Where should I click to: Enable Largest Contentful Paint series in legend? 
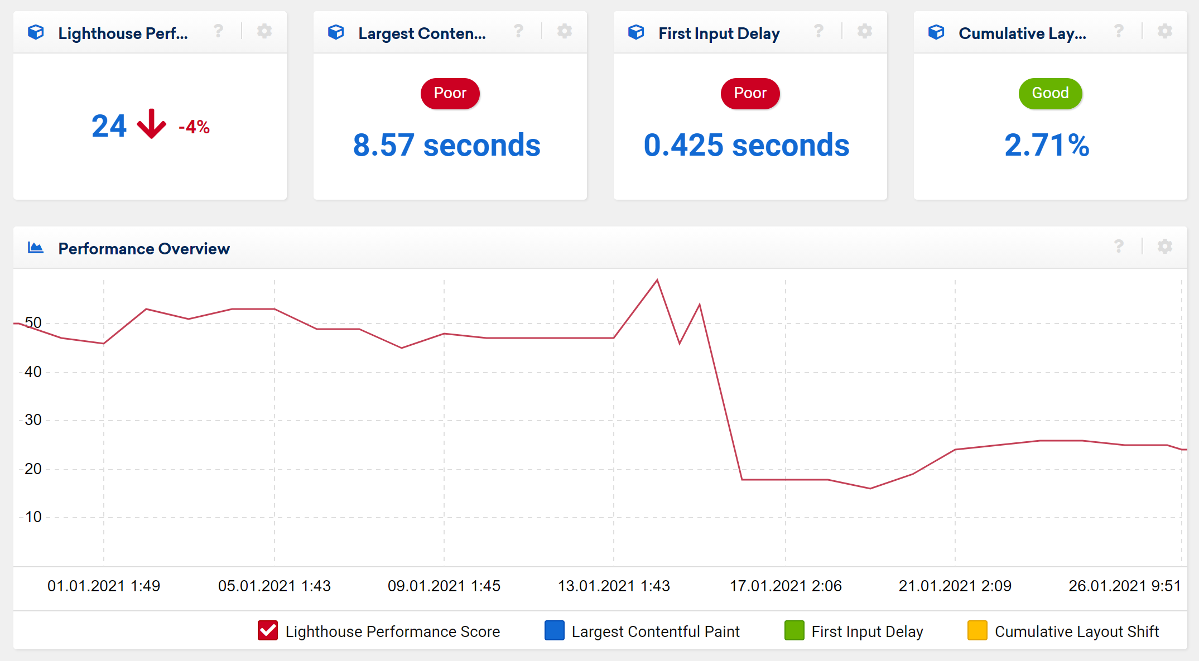coord(554,630)
